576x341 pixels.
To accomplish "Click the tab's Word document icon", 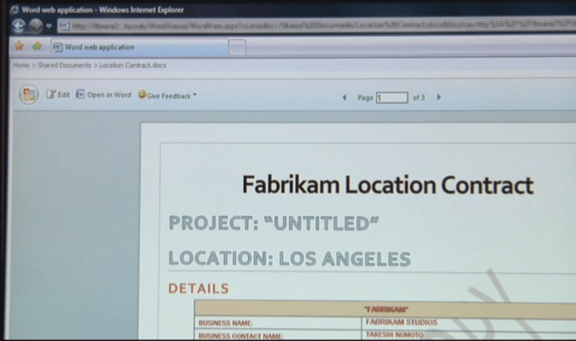I will [x=58, y=47].
